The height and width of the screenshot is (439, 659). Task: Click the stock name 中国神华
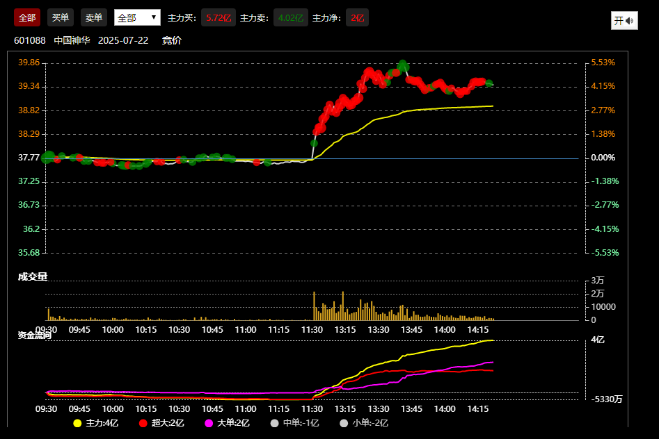coord(72,40)
